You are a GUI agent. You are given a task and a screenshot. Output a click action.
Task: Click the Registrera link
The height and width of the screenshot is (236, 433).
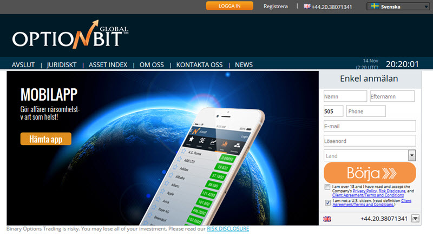point(275,6)
